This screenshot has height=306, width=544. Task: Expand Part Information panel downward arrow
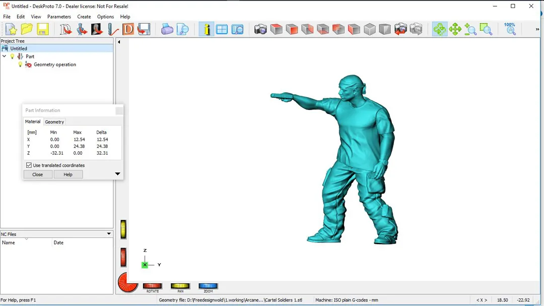tap(117, 173)
